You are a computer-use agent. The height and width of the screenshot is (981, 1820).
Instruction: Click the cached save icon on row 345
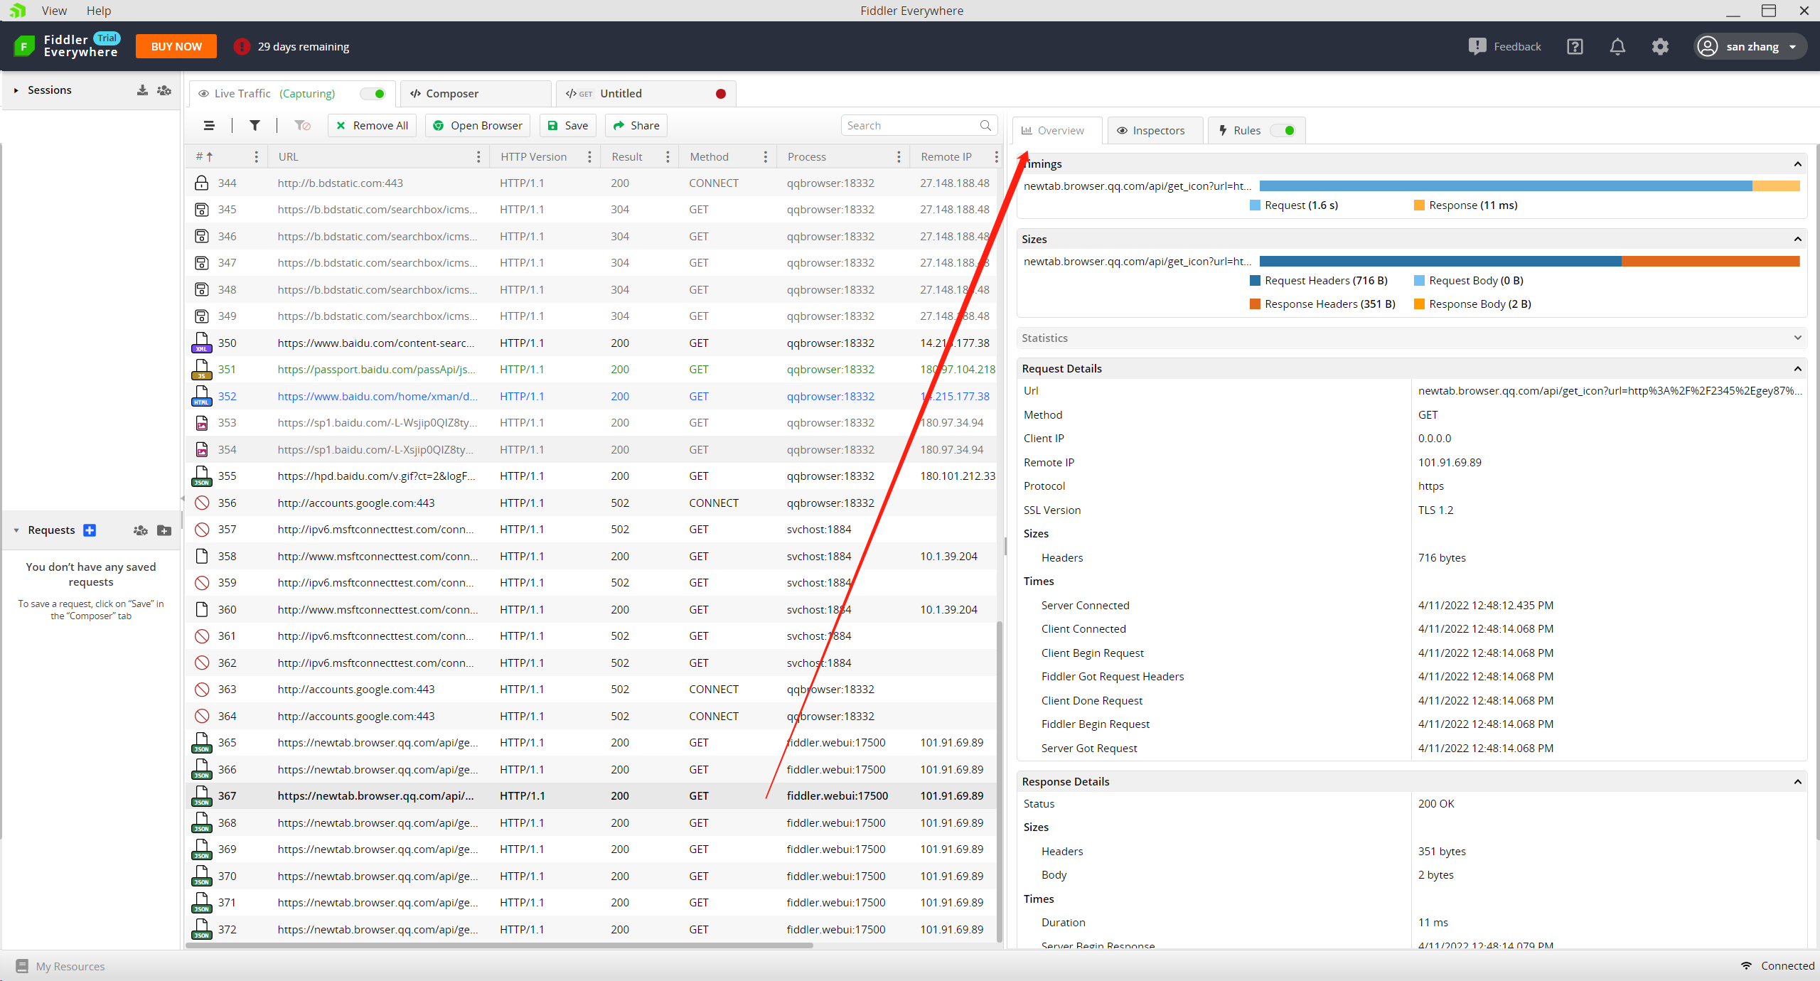tap(202, 210)
